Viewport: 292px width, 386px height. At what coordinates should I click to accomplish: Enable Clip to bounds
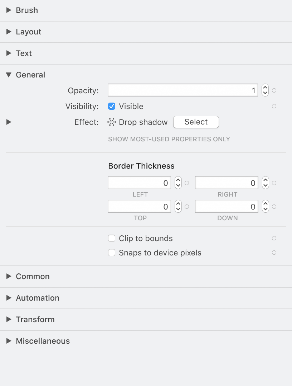112,238
